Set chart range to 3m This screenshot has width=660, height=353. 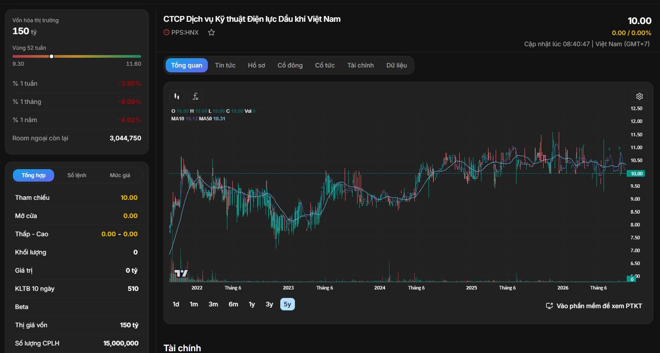click(213, 304)
